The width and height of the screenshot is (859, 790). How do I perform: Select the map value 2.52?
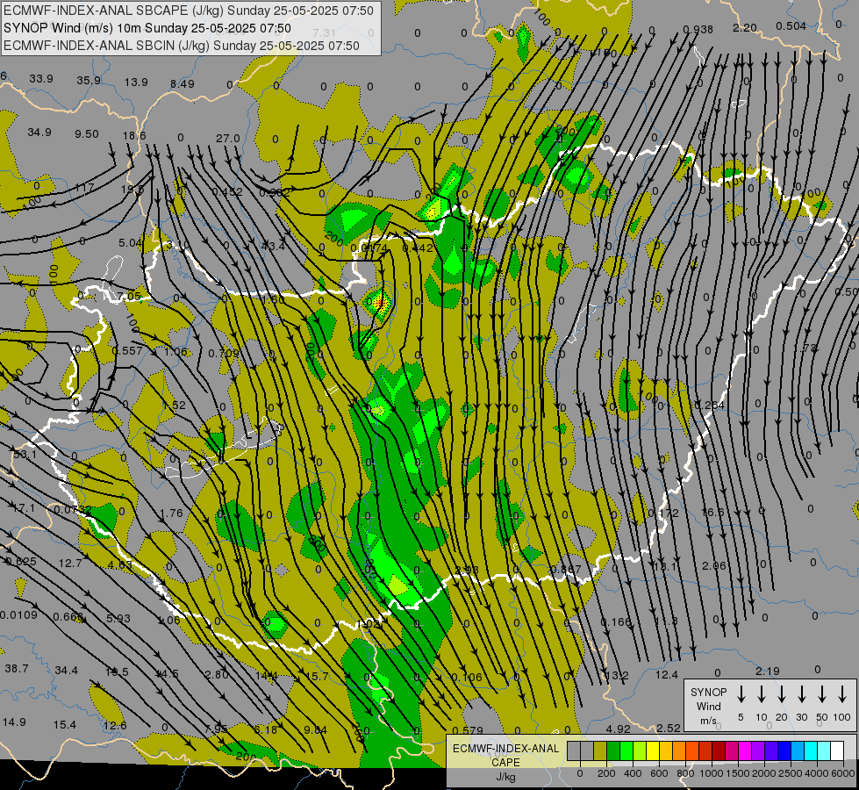(668, 728)
